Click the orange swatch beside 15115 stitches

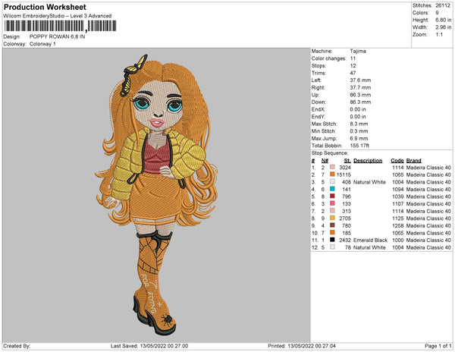point(332,174)
